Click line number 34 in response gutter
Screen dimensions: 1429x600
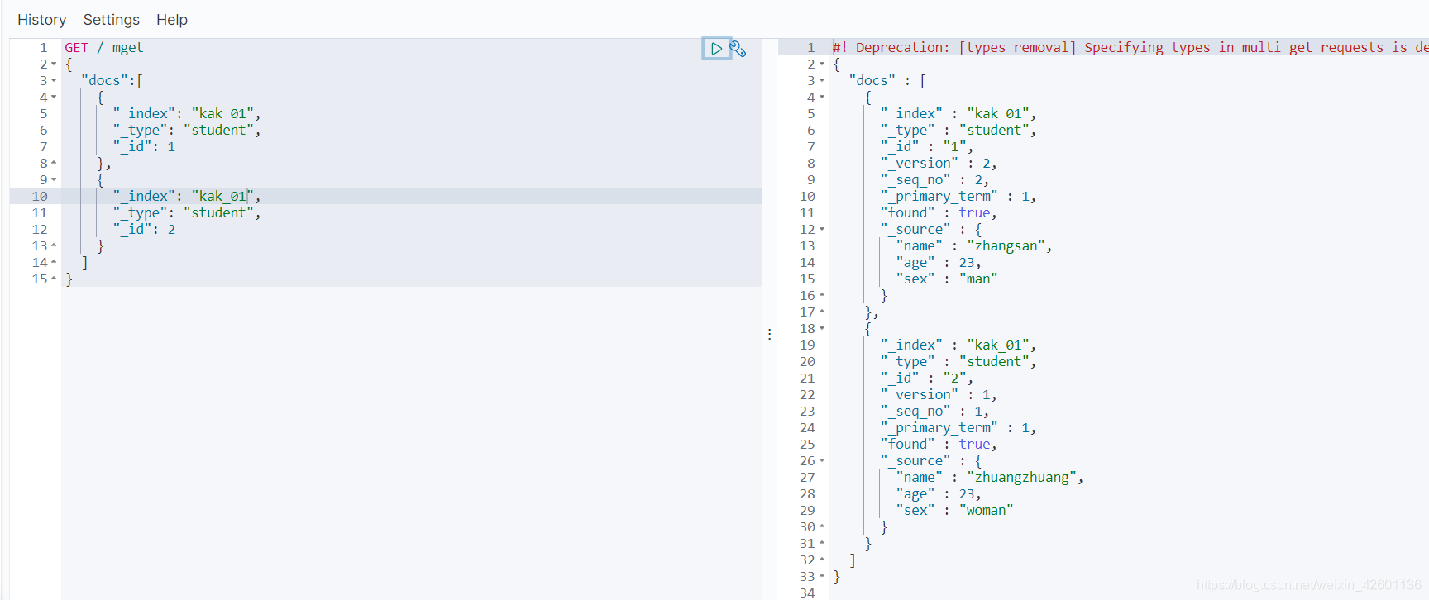click(x=807, y=593)
